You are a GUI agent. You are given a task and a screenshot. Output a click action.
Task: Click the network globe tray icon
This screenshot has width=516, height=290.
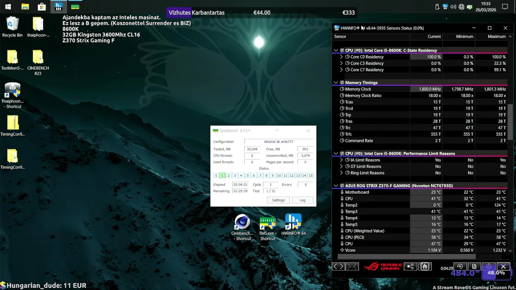[461, 7]
